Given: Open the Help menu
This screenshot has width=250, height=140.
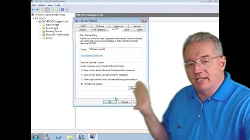Looking at the screenshot, I should pyautogui.click(x=58, y=5).
